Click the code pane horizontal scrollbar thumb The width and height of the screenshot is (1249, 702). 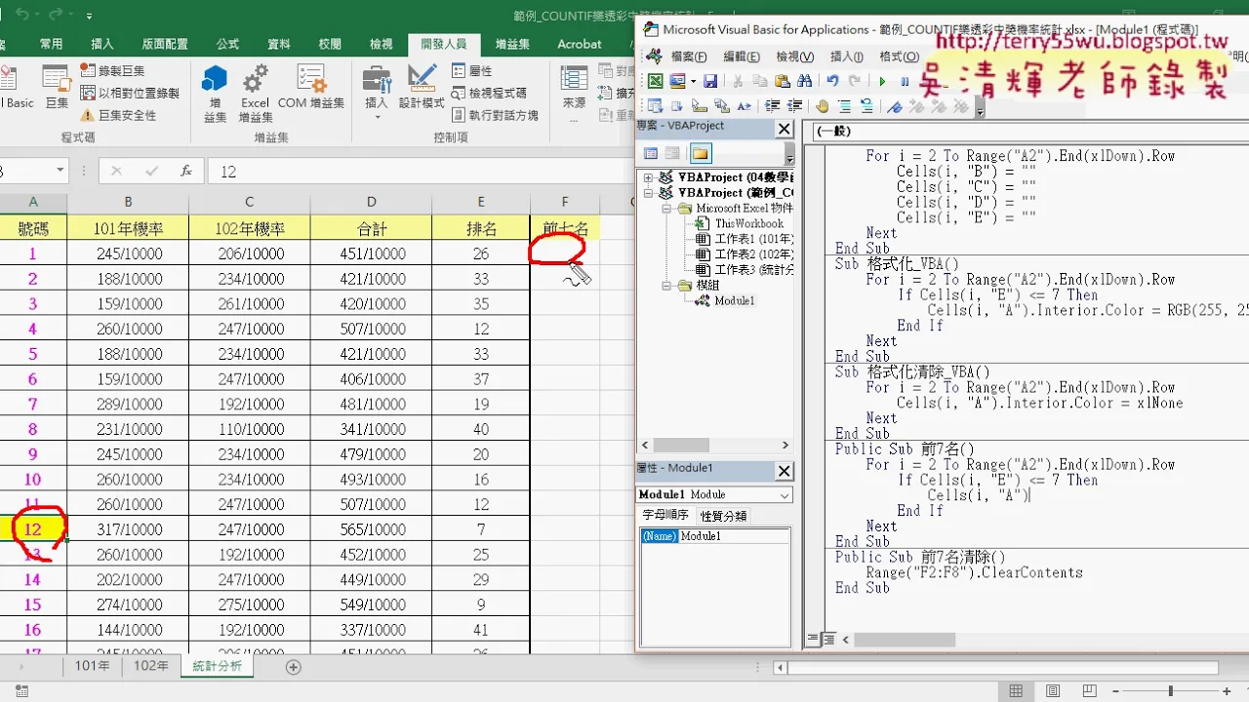pyautogui.click(x=907, y=641)
